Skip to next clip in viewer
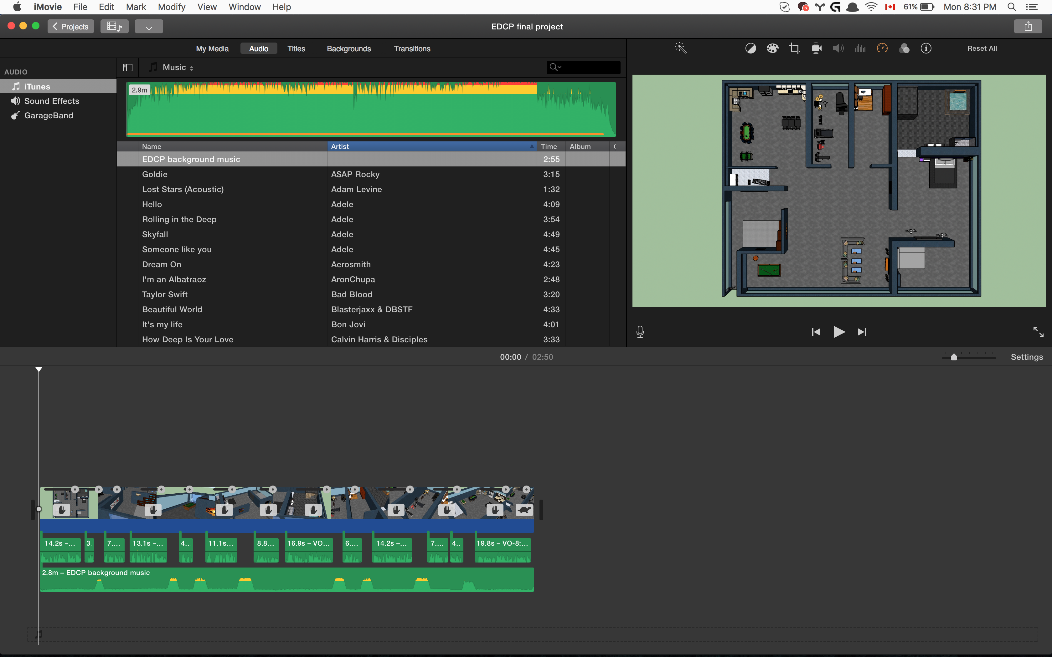The height and width of the screenshot is (657, 1052). (862, 332)
